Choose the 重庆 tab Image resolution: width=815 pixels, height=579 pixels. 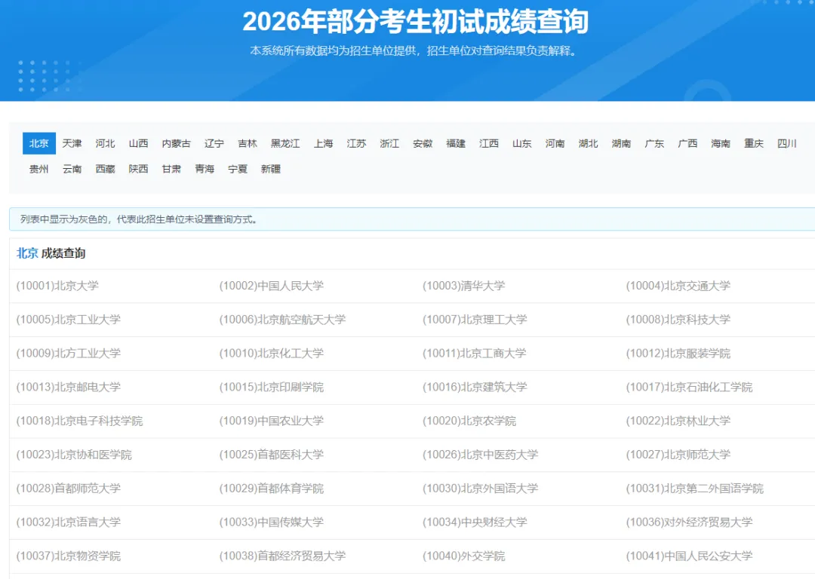coord(754,143)
